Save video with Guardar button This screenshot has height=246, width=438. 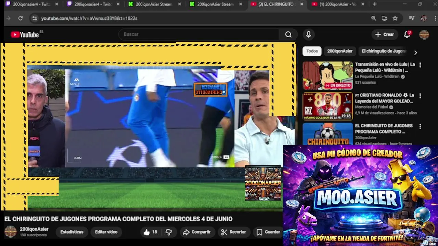pos(268,232)
